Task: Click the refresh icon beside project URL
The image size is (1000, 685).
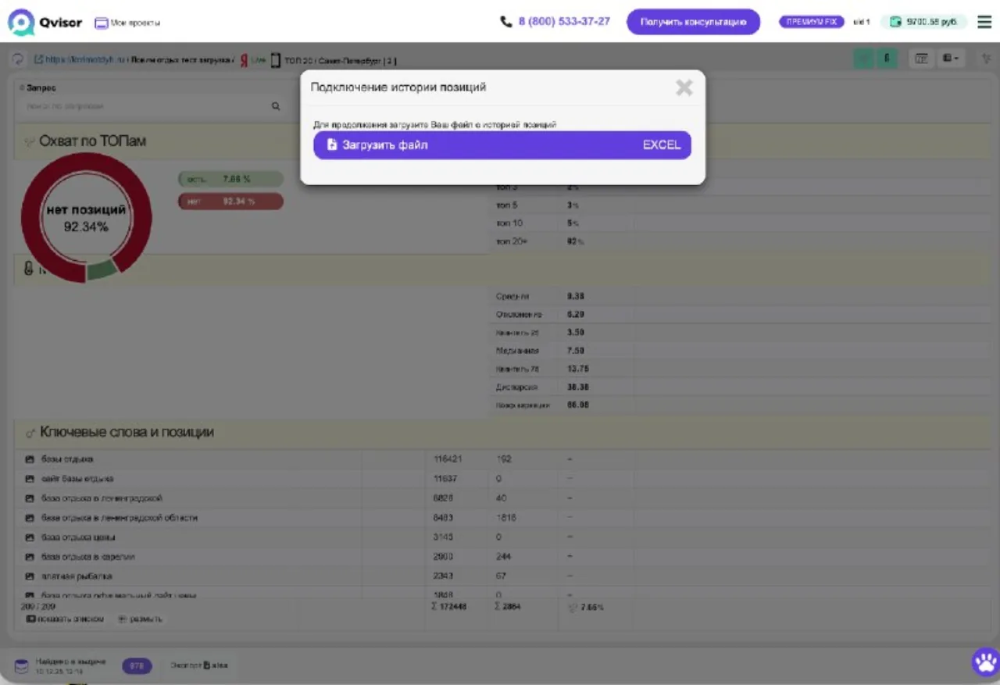Action: (x=18, y=59)
